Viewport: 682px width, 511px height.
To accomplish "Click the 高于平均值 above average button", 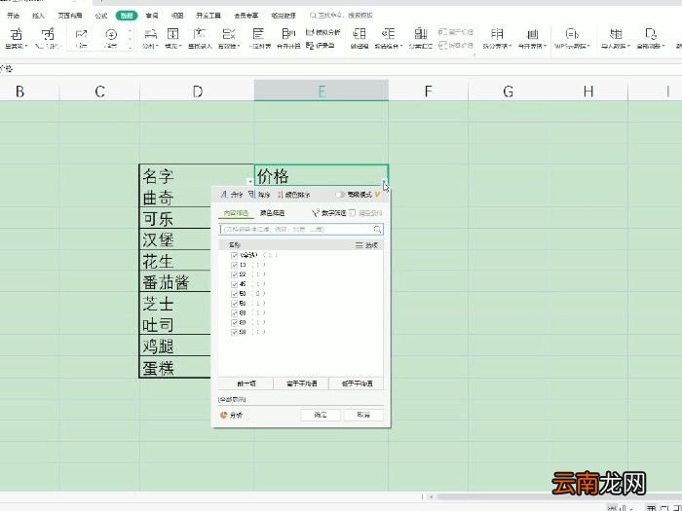I will tap(301, 383).
